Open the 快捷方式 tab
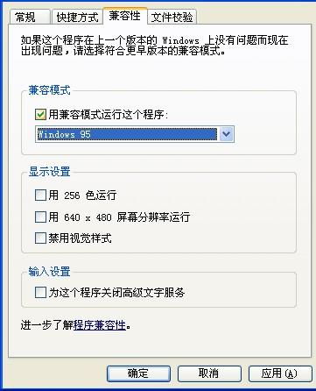The image size is (316, 391). (x=77, y=17)
